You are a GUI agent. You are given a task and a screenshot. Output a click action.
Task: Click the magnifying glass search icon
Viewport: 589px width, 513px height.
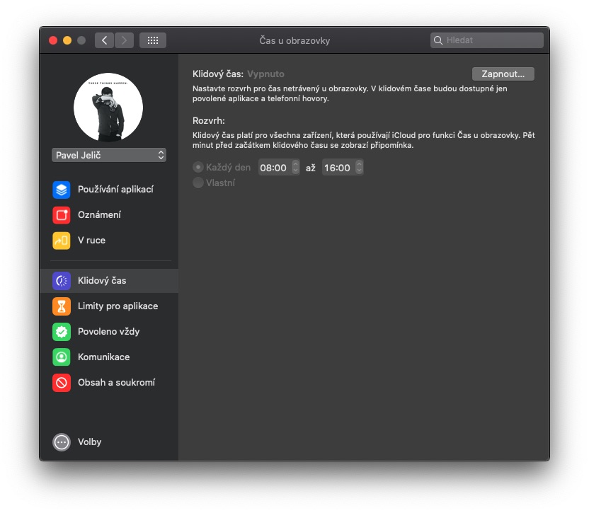point(438,40)
